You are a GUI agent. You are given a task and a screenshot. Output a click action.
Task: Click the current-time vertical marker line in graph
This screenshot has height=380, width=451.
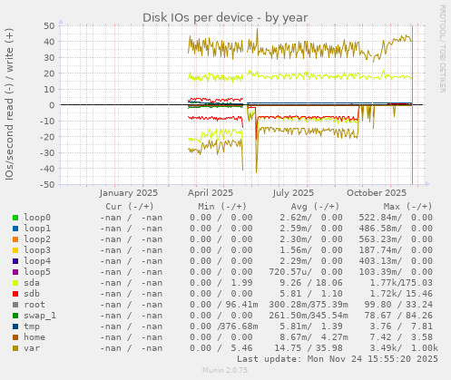tap(412, 105)
